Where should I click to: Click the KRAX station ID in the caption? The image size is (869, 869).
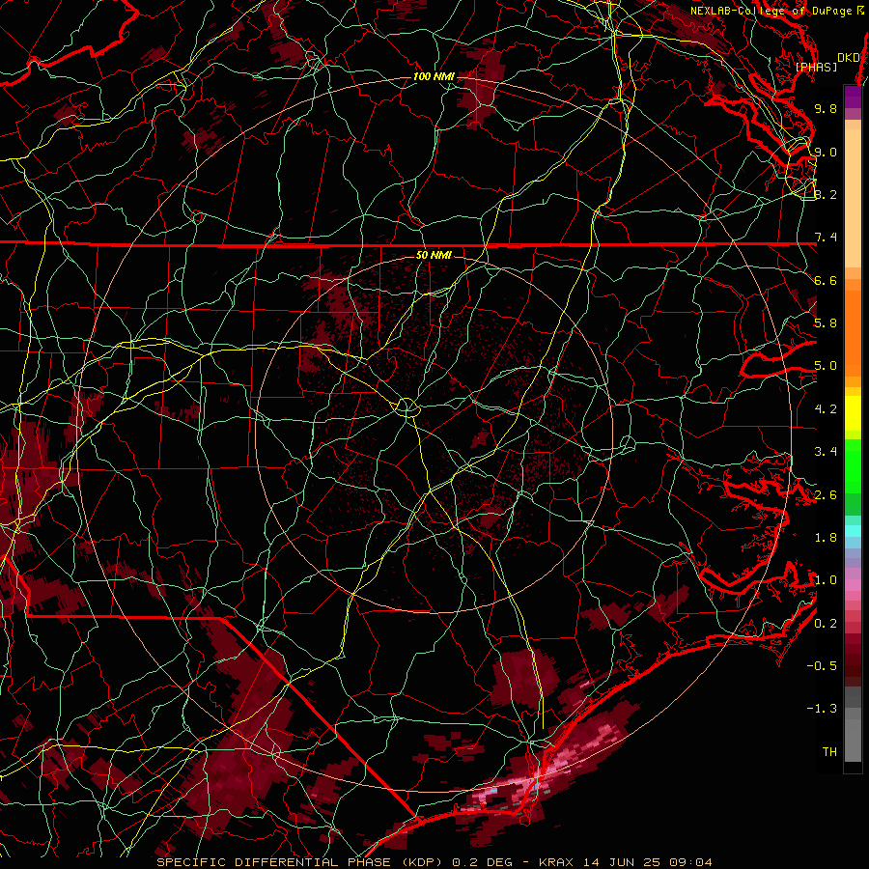(556, 862)
